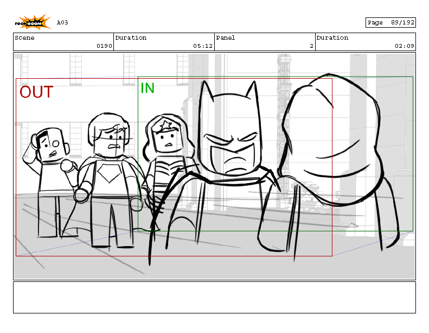Viewport: 429px width, 333px height.
Task: Click panel number 2
Action: pos(311,46)
